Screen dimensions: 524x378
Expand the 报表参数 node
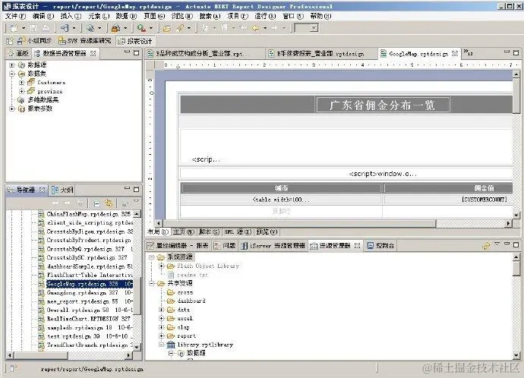pos(12,109)
